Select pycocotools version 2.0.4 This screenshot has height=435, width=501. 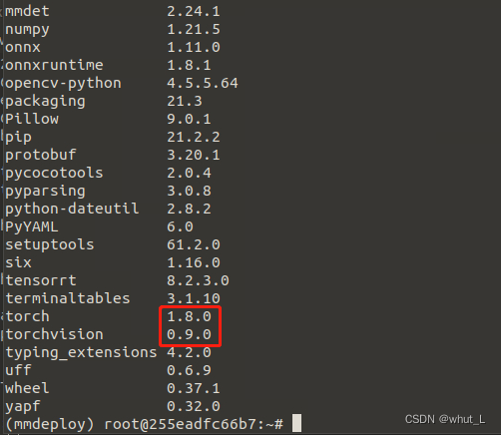189,173
